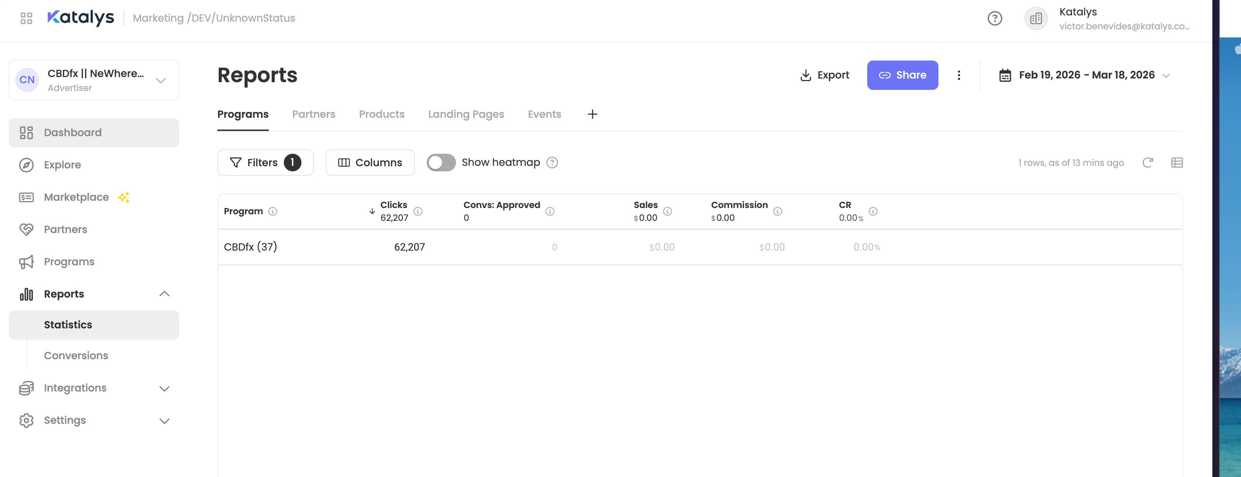
Task: Click the organization avatar icon beside Katalys
Action: point(1036,18)
